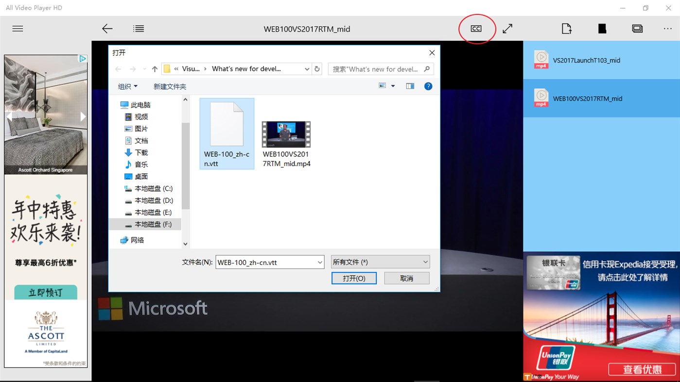Screen dimensions: 680x382
Task: Click the help question mark in the dialog
Action: [x=428, y=86]
